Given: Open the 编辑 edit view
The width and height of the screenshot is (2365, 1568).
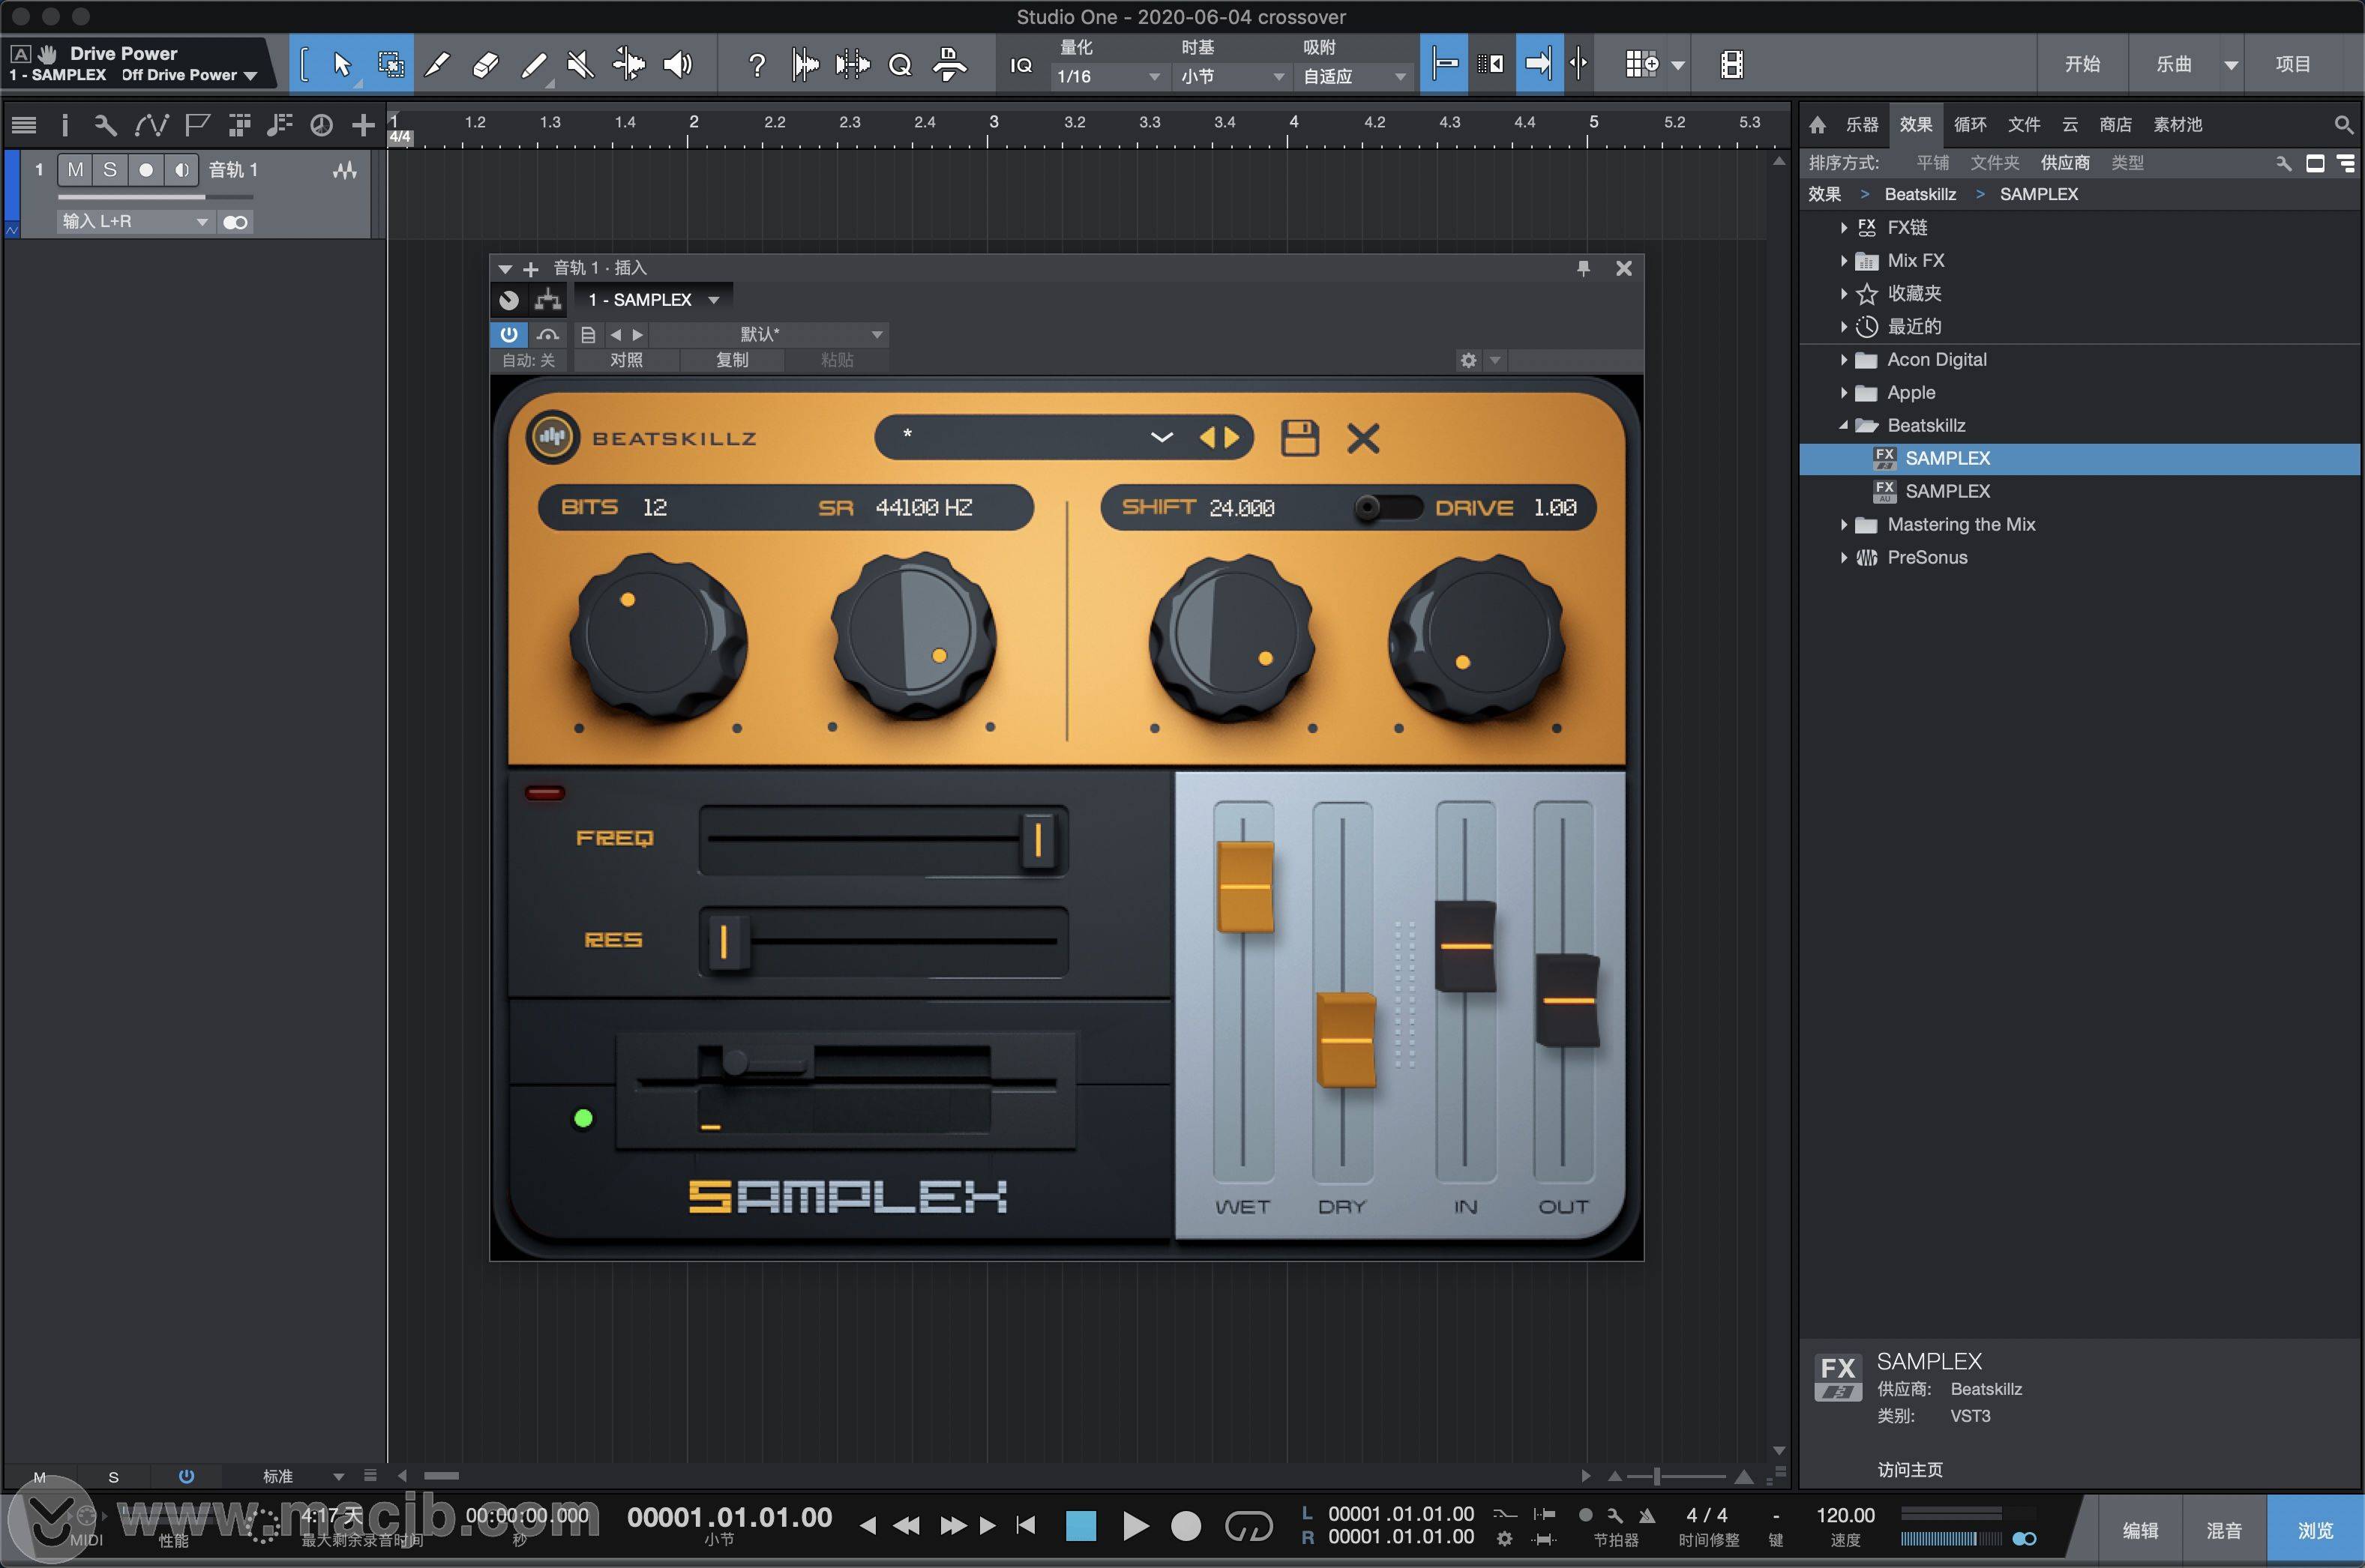Looking at the screenshot, I should [2140, 1530].
